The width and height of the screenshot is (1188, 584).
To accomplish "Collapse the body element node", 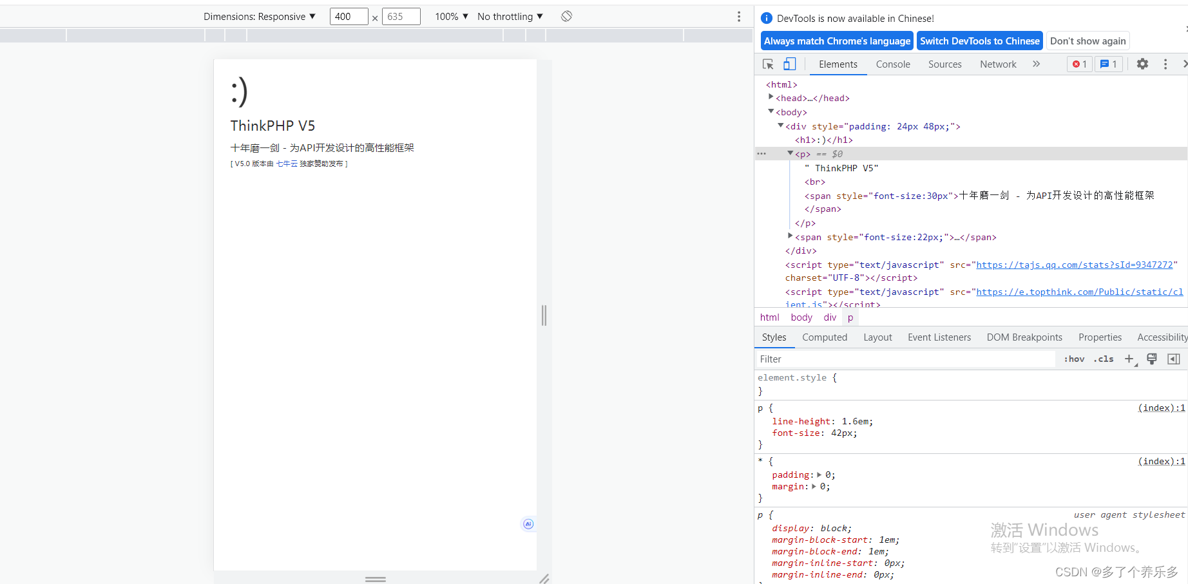I will (771, 111).
